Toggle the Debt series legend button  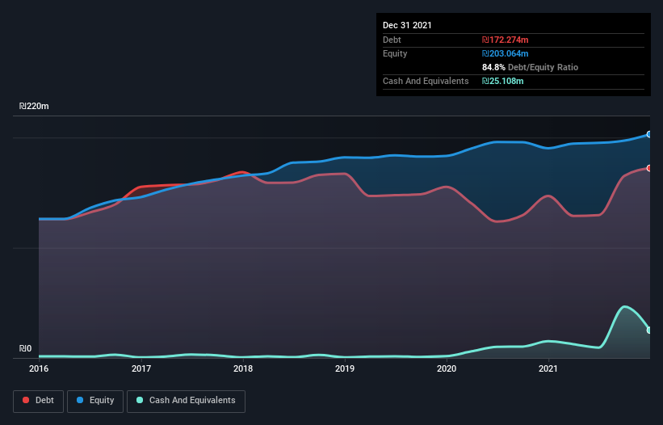[38, 401]
